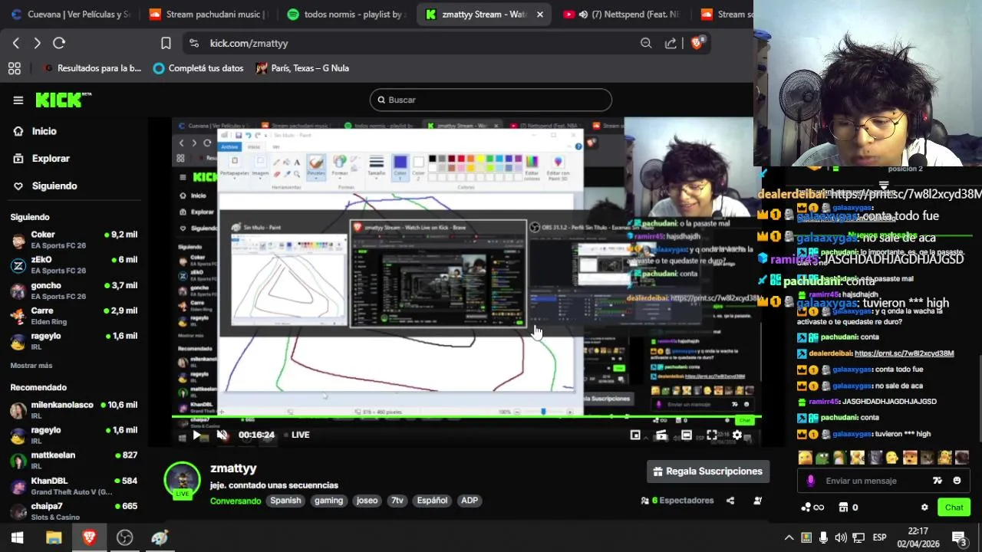982x552 pixels.
Task: Click the gaming tag
Action: point(328,501)
